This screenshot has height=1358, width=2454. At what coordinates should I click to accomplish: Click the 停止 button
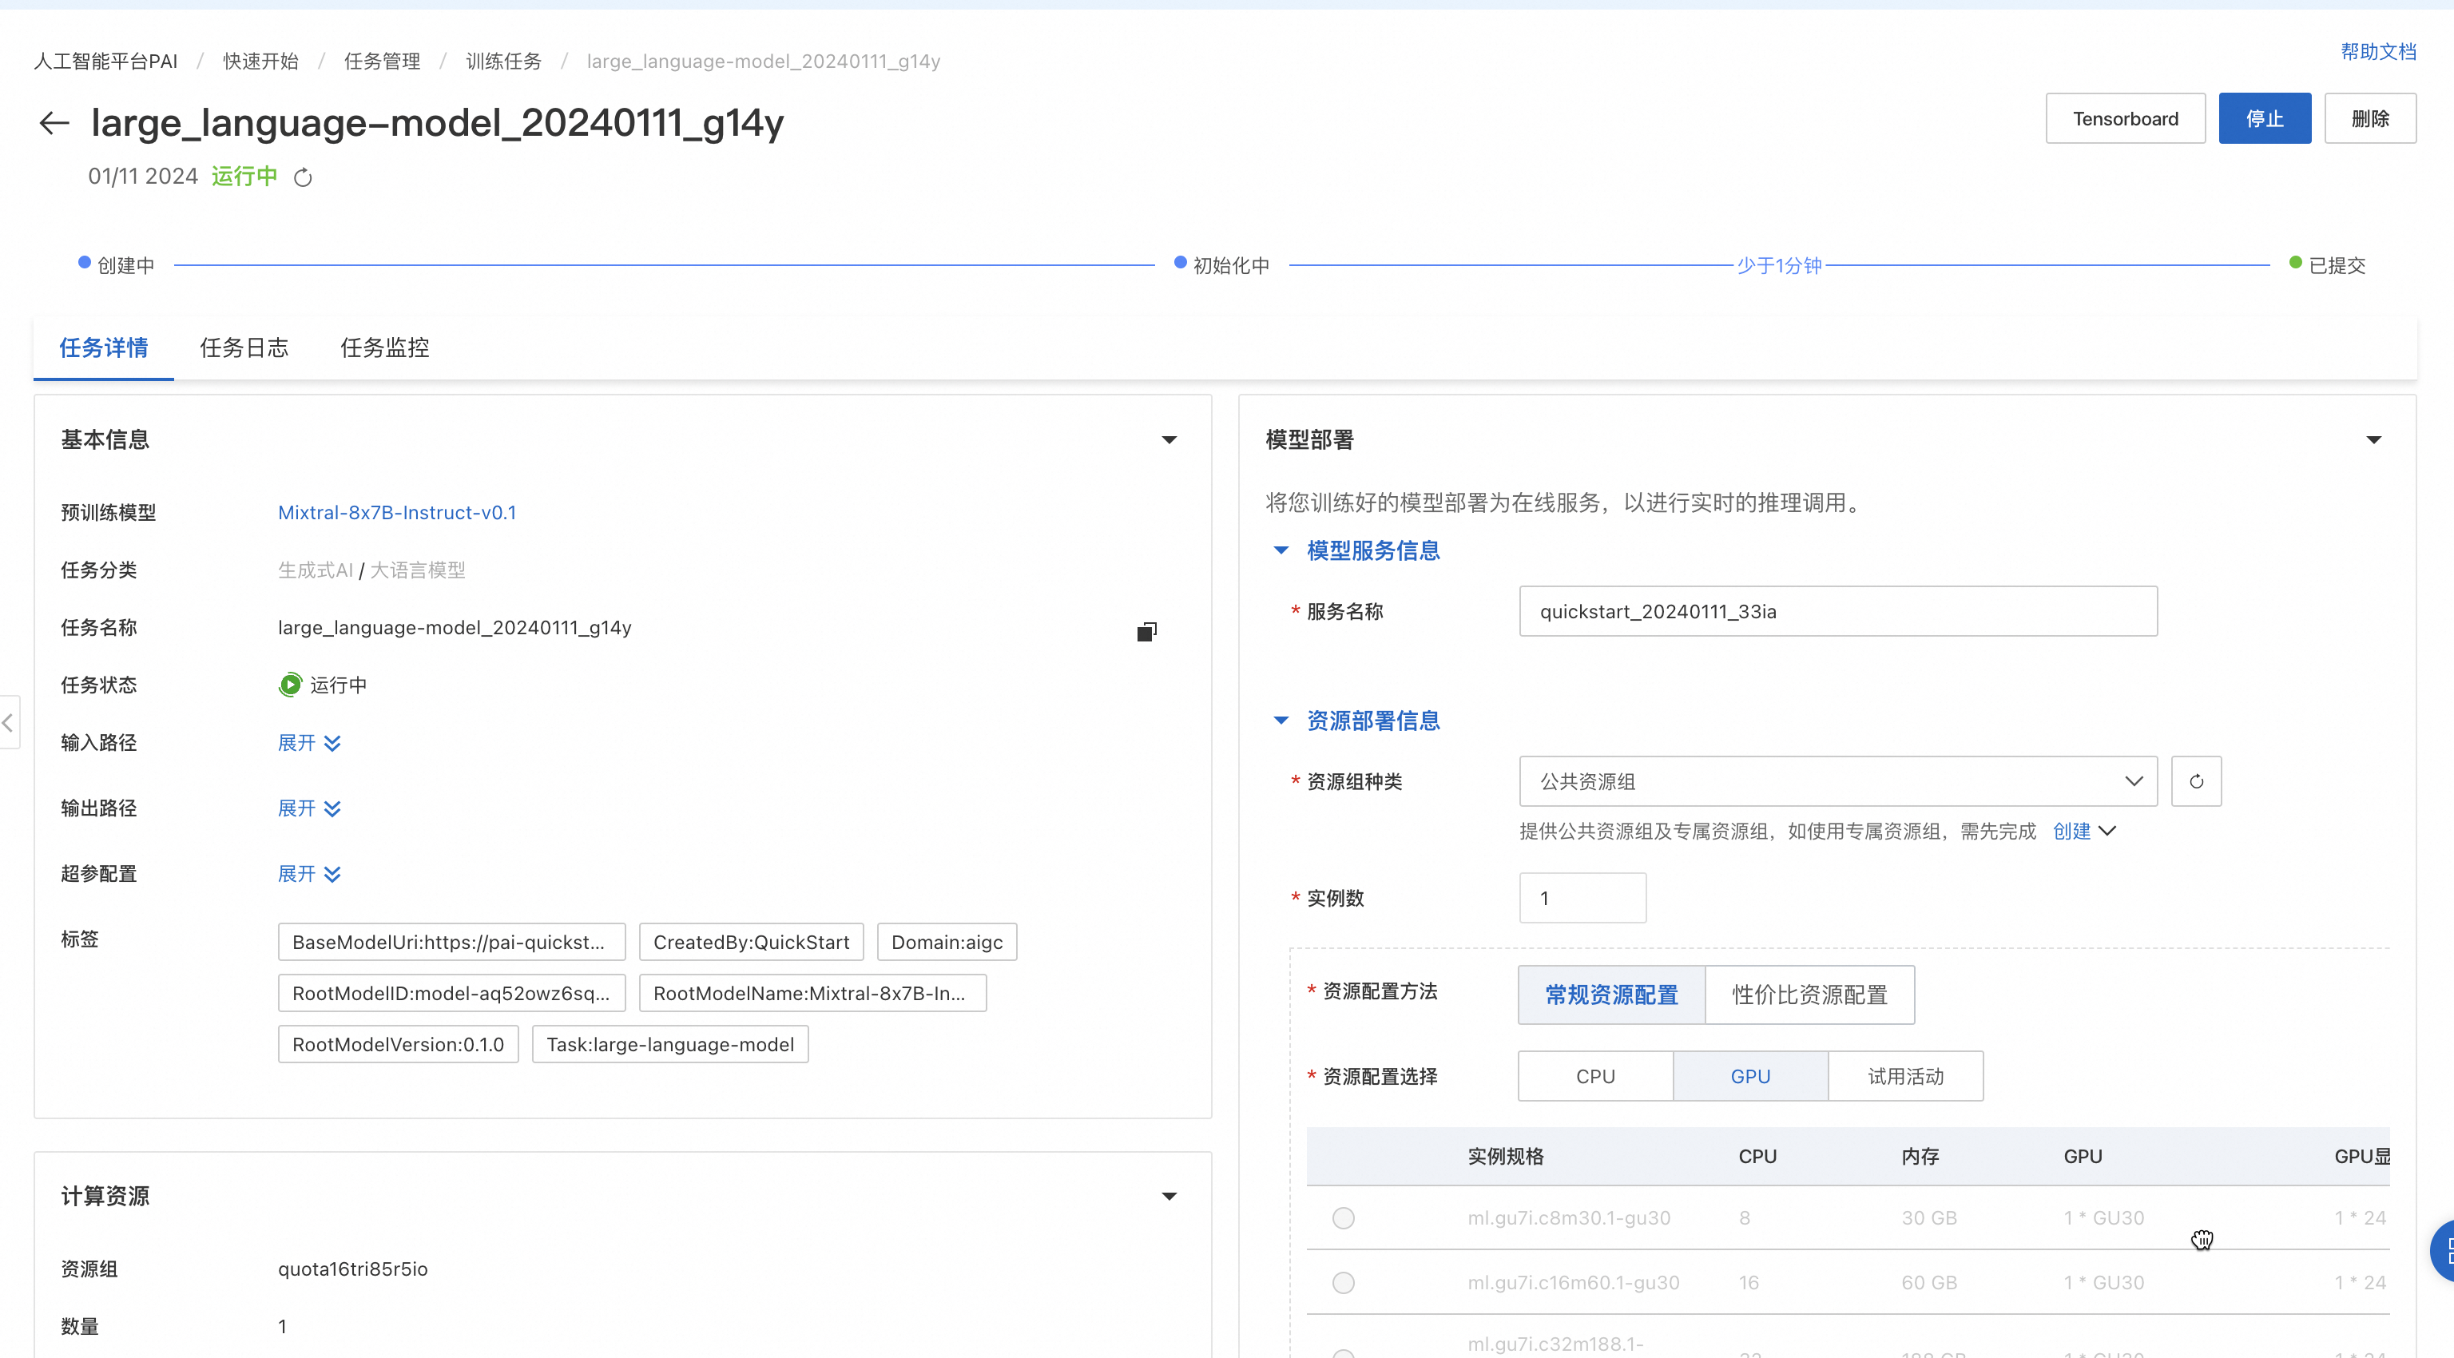[2265, 118]
